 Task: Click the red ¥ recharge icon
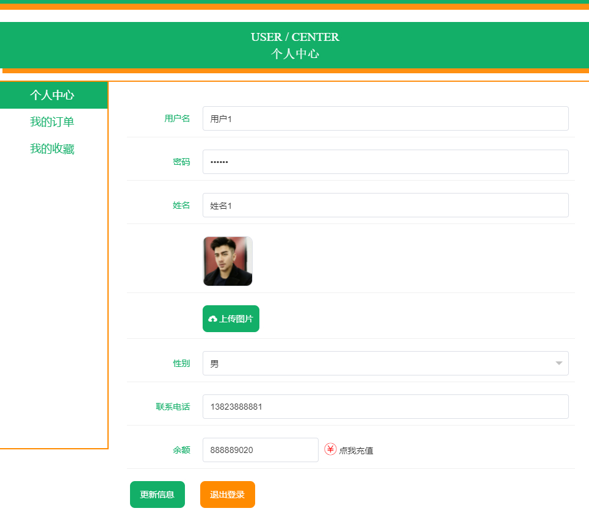330,450
